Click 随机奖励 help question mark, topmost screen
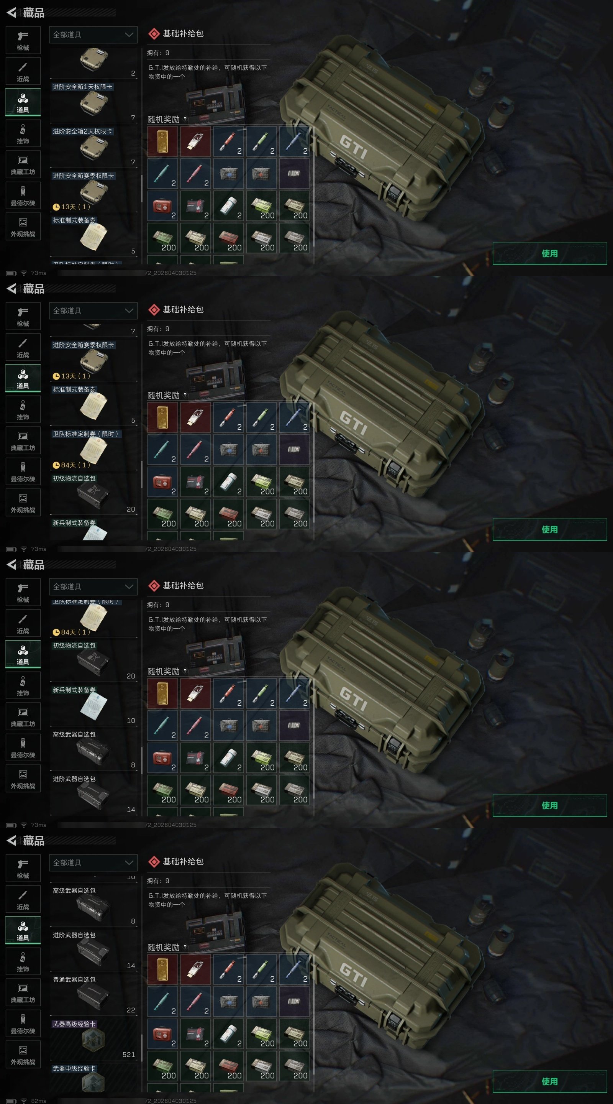This screenshot has height=1104, width=613. click(185, 119)
